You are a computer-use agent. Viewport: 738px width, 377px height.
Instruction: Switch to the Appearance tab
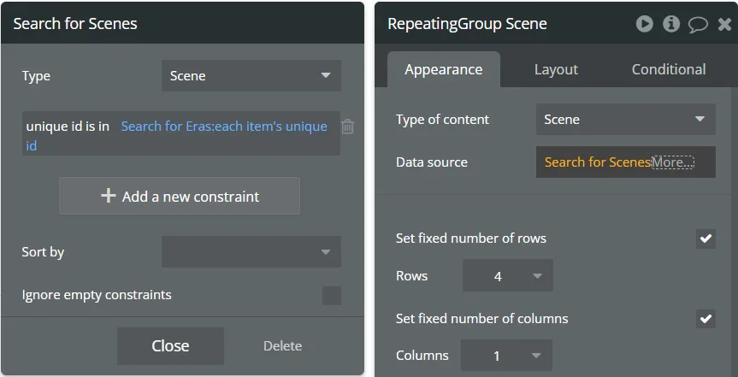pos(443,69)
